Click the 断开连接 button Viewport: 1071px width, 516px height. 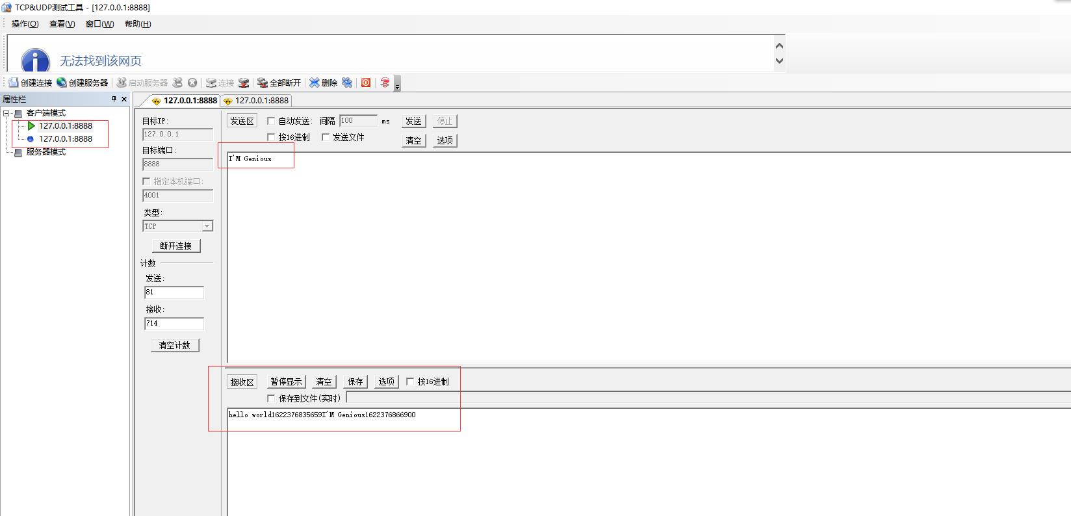[x=176, y=246]
